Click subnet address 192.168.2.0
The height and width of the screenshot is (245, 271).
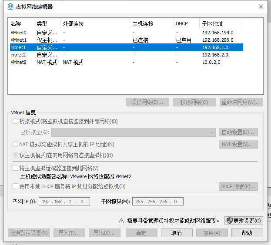215,55
